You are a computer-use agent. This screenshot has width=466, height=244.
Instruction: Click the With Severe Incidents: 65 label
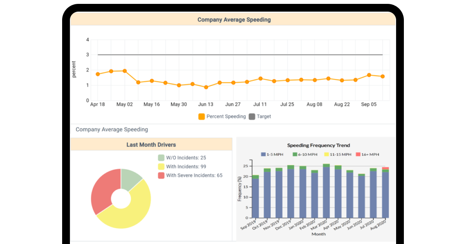coord(194,175)
